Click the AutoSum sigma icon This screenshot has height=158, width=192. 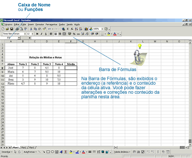coord(68,29)
